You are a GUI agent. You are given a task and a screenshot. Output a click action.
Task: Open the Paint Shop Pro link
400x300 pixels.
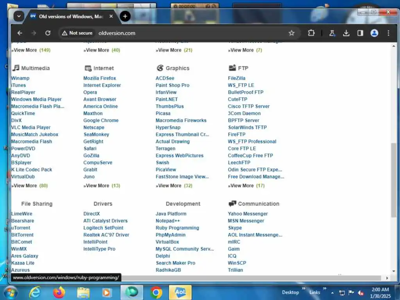172,85
